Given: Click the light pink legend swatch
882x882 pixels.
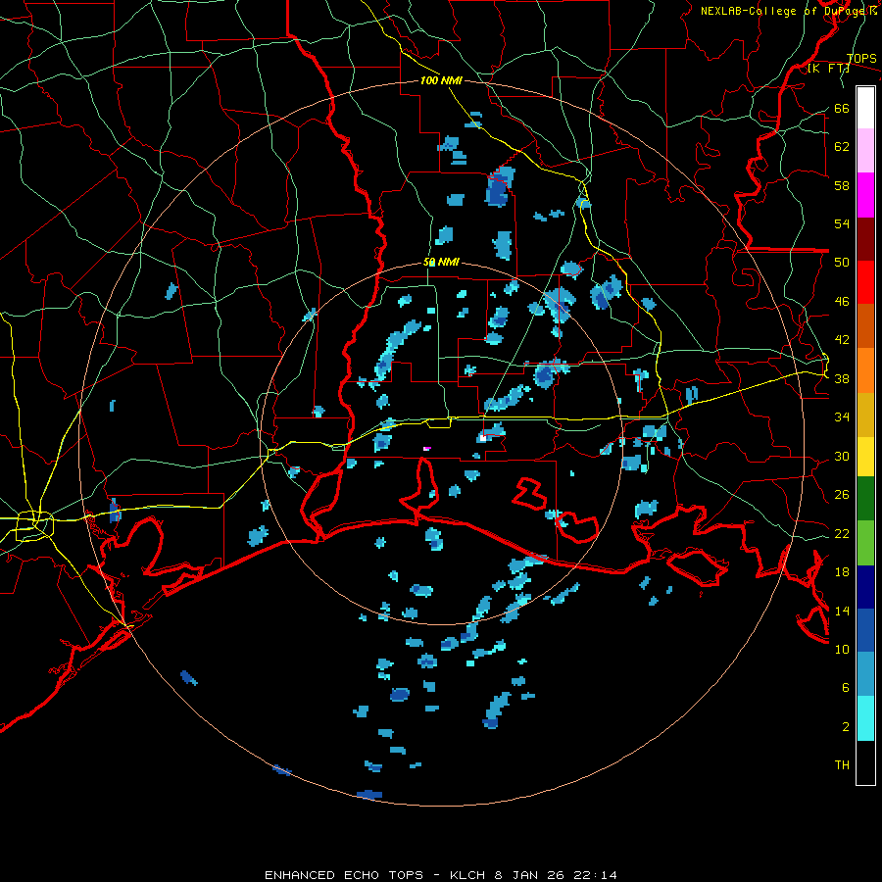Looking at the screenshot, I should [865, 151].
